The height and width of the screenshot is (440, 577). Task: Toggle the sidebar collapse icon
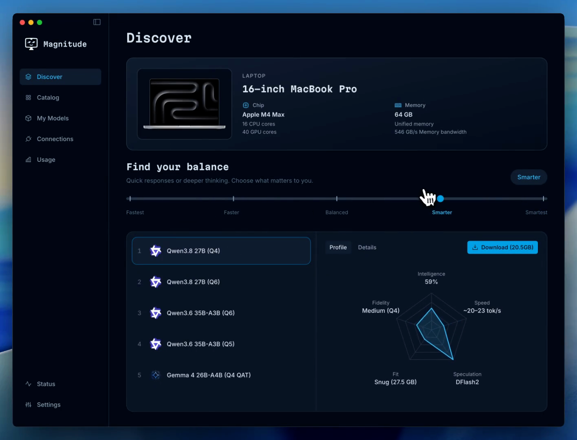(x=97, y=22)
